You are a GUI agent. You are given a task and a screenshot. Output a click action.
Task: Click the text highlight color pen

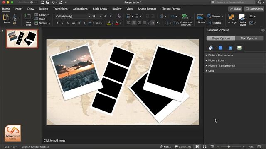click(109, 23)
